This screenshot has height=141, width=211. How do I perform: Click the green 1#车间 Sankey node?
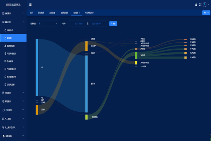136,55
